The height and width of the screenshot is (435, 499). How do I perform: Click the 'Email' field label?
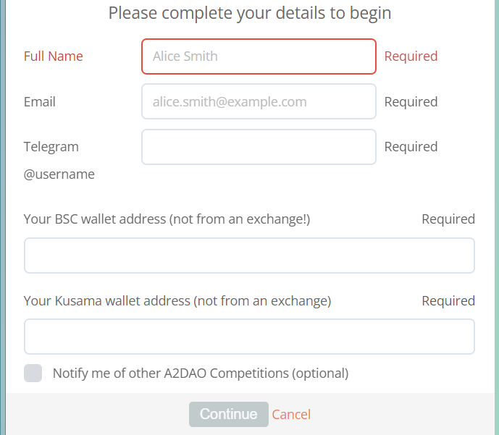click(40, 102)
